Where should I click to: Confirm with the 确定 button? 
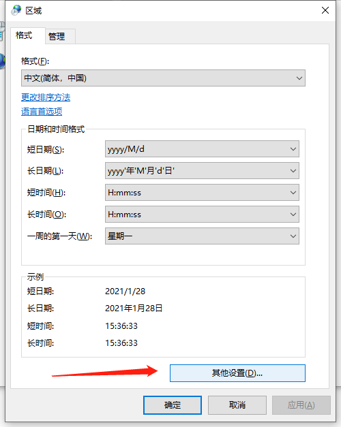173,405
